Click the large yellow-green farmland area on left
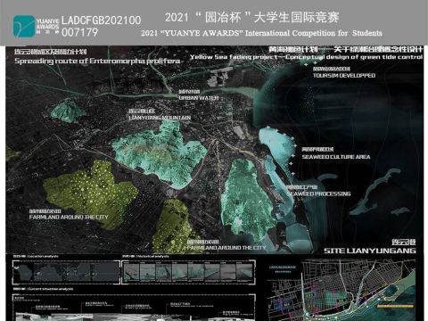This screenshot has width=428, height=321. tap(89, 194)
